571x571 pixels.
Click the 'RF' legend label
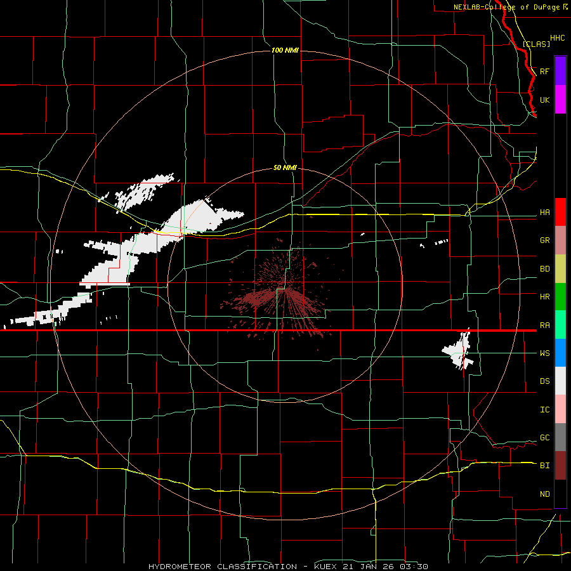tap(544, 71)
